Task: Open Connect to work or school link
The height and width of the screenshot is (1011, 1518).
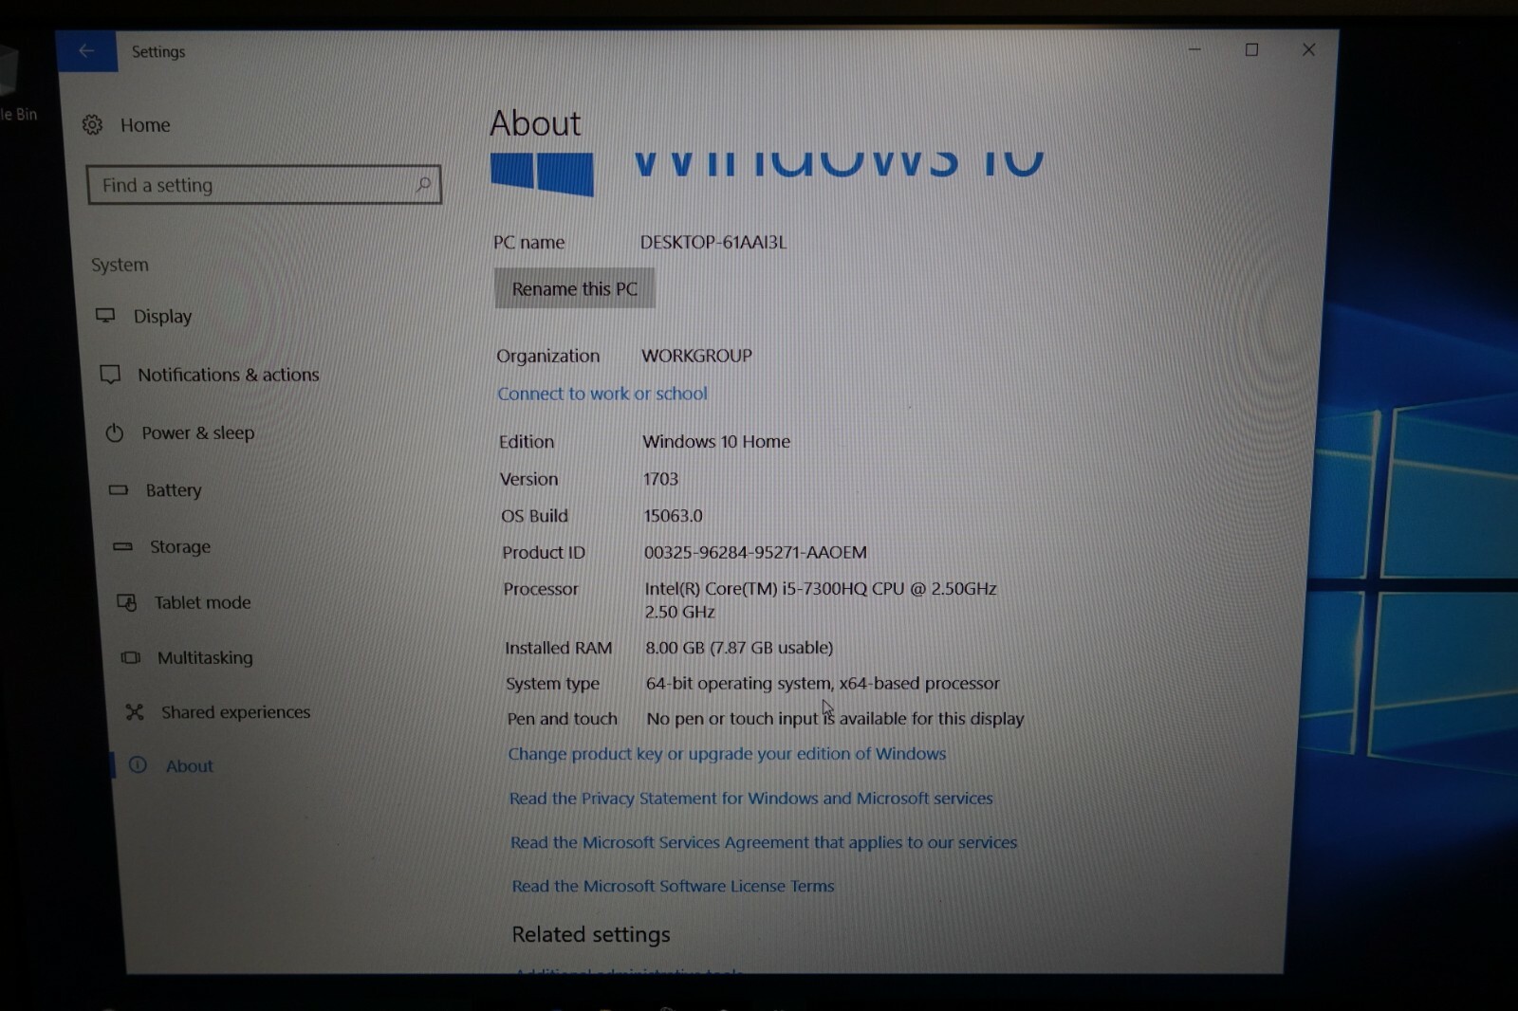Action: pos(602,394)
